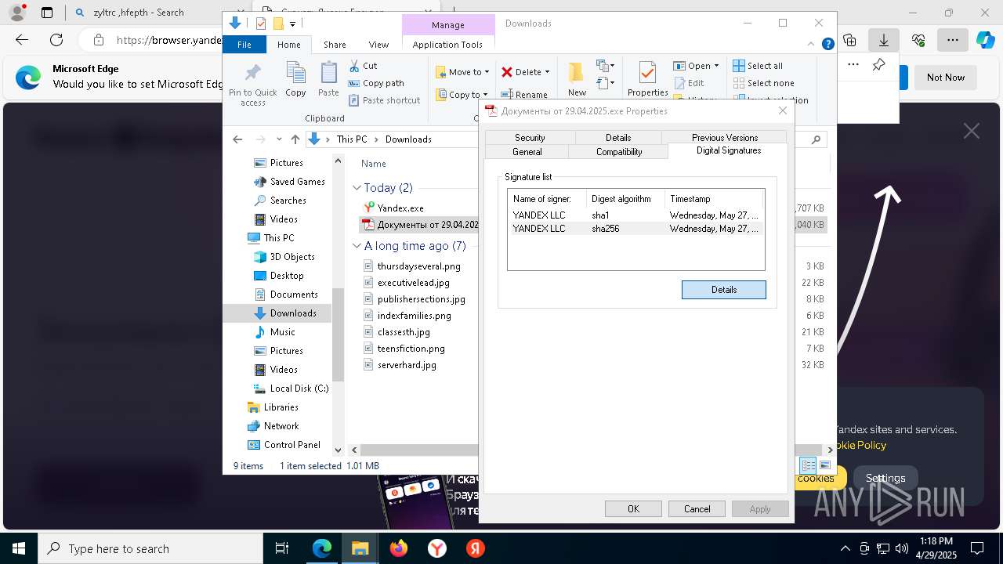Refresh the Edge browser page
The height and width of the screenshot is (564, 1003).
click(x=56, y=40)
